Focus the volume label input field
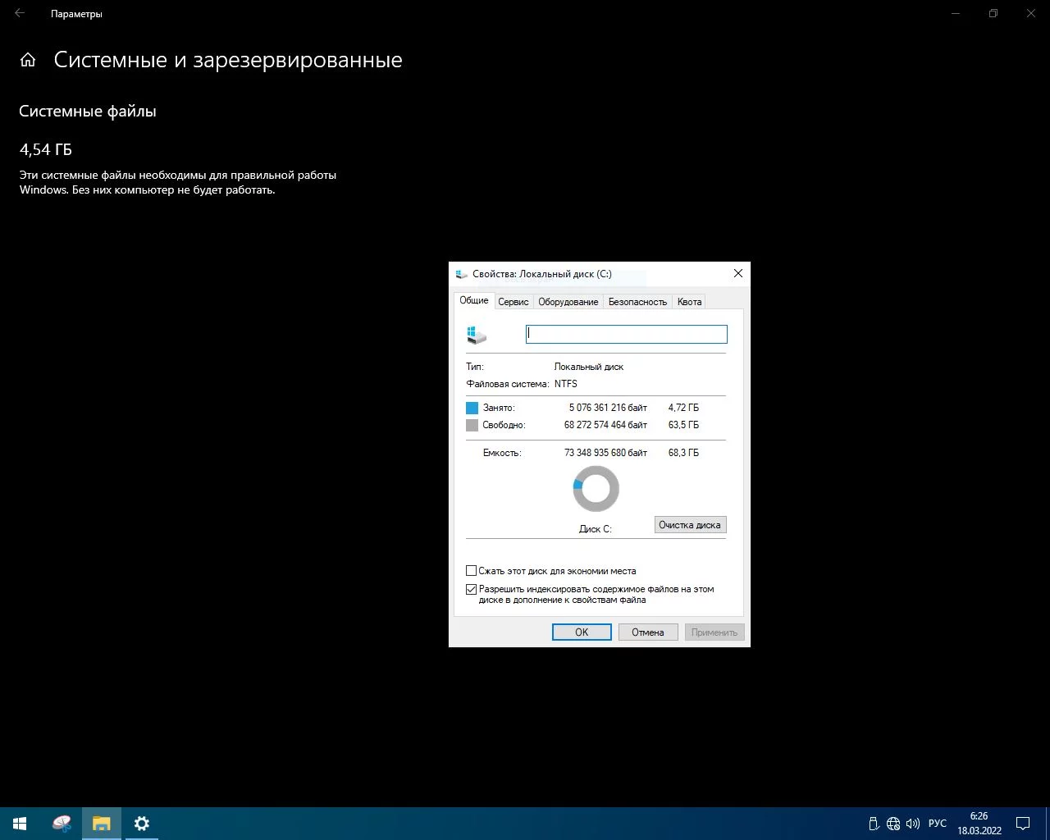The image size is (1050, 840). point(627,334)
